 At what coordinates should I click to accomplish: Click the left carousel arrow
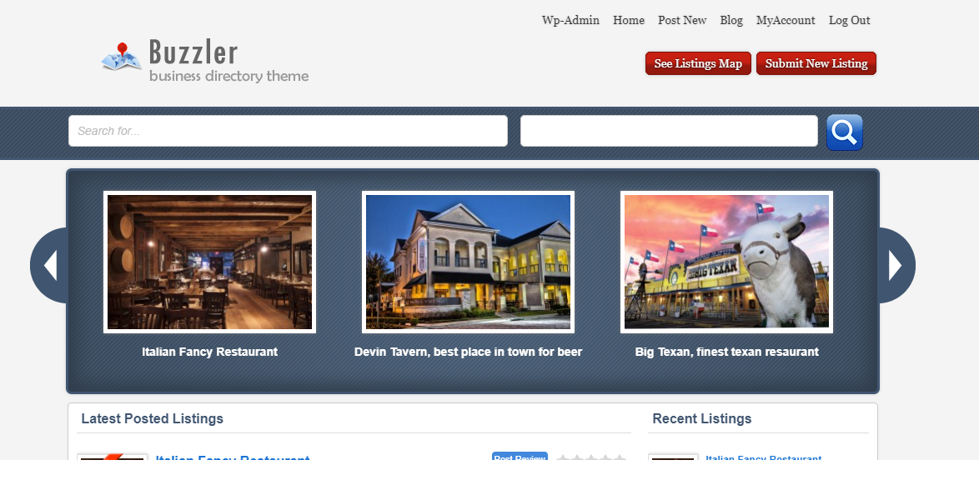click(x=52, y=265)
